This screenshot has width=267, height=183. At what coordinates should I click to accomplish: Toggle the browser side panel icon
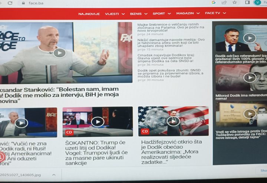coord(247,2)
